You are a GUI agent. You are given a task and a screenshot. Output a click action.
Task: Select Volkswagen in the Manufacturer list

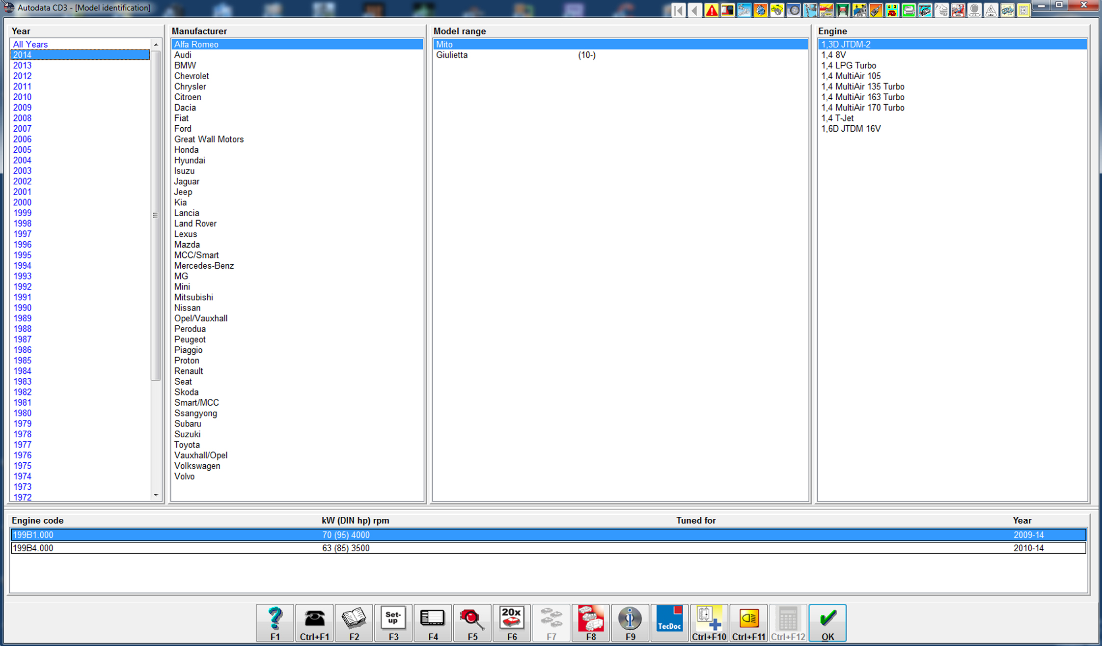click(197, 466)
